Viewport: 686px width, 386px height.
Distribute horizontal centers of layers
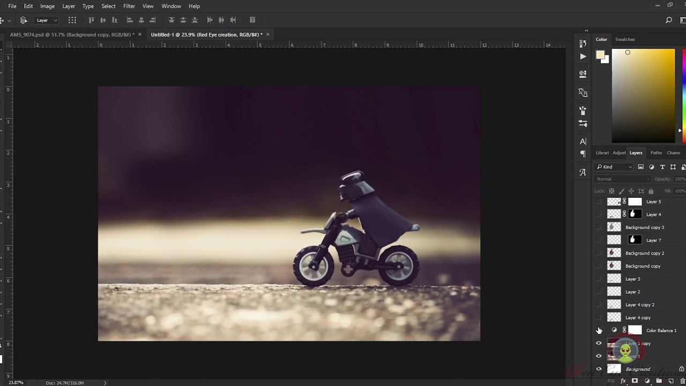coord(221,20)
